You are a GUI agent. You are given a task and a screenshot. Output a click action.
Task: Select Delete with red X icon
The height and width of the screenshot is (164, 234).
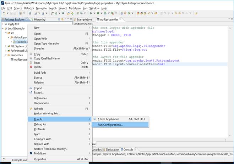click(x=60, y=67)
